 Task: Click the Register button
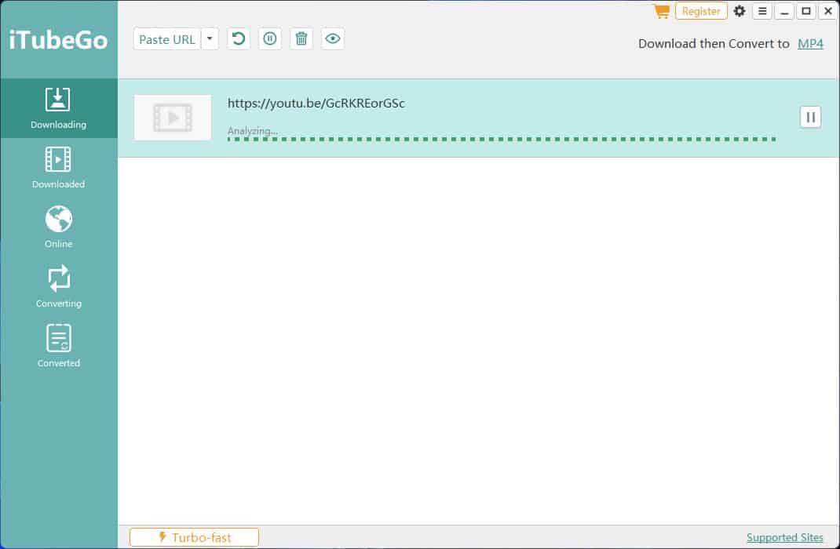click(x=701, y=11)
